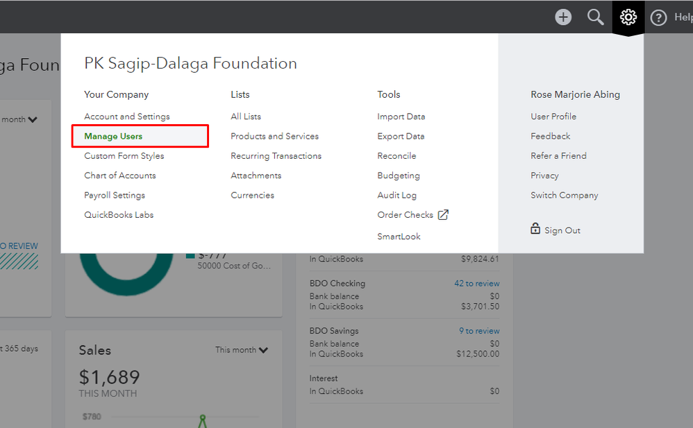
Task: Open Import Data tool
Action: click(401, 117)
